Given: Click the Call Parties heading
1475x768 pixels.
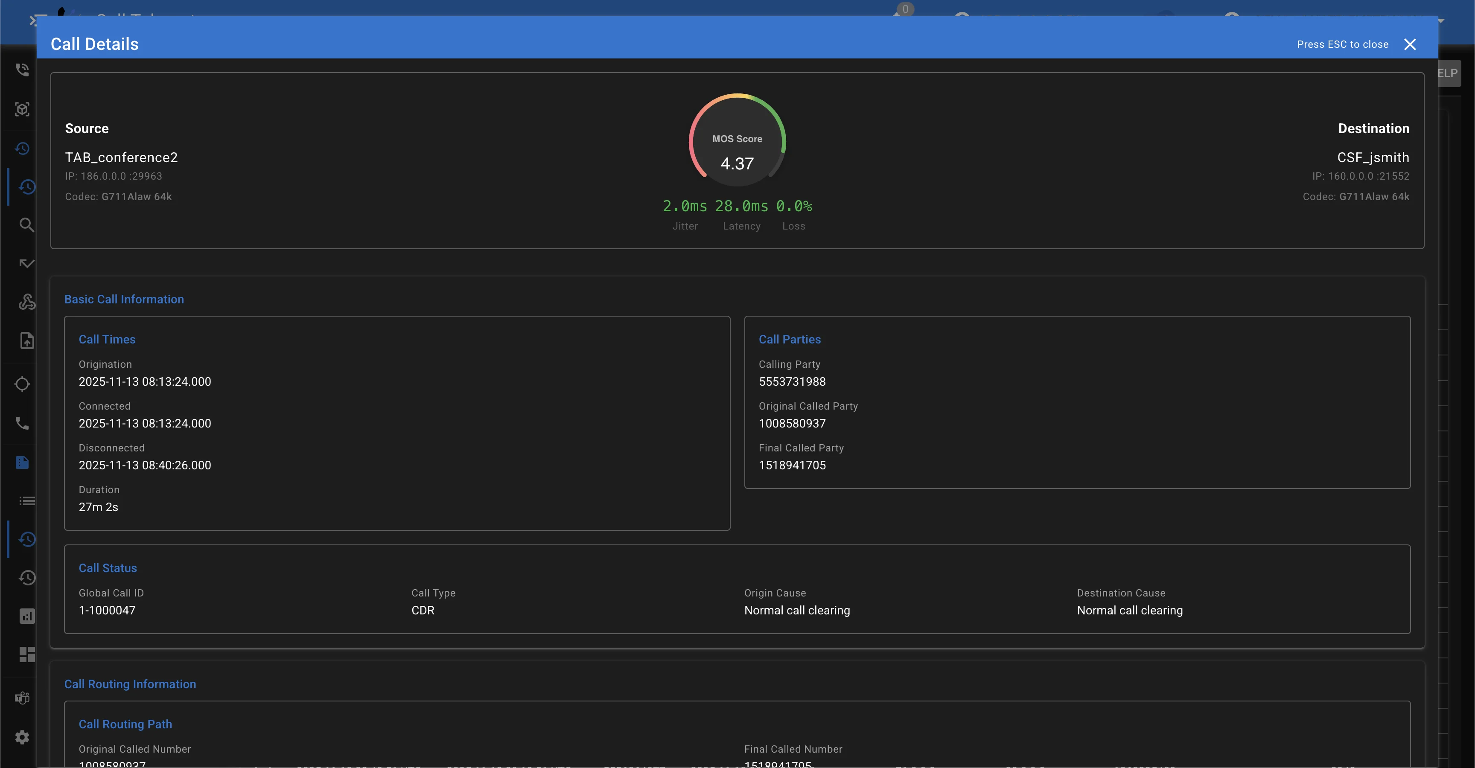Looking at the screenshot, I should pyautogui.click(x=790, y=339).
